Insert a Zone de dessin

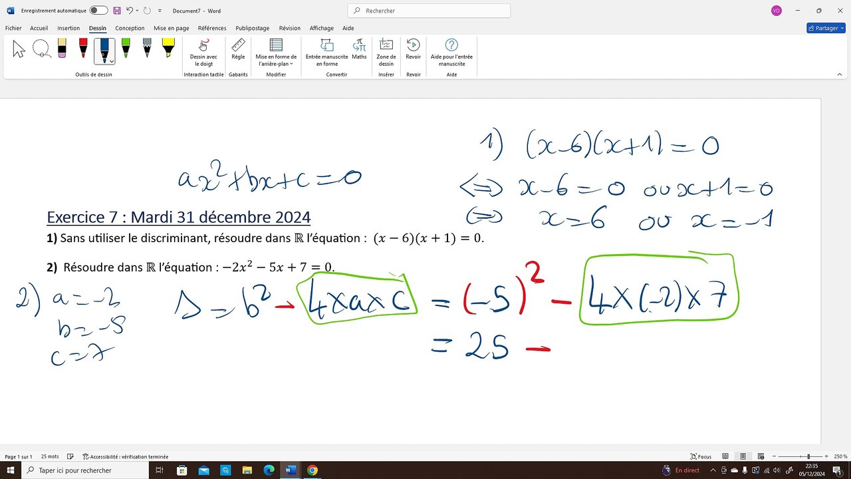click(x=386, y=53)
